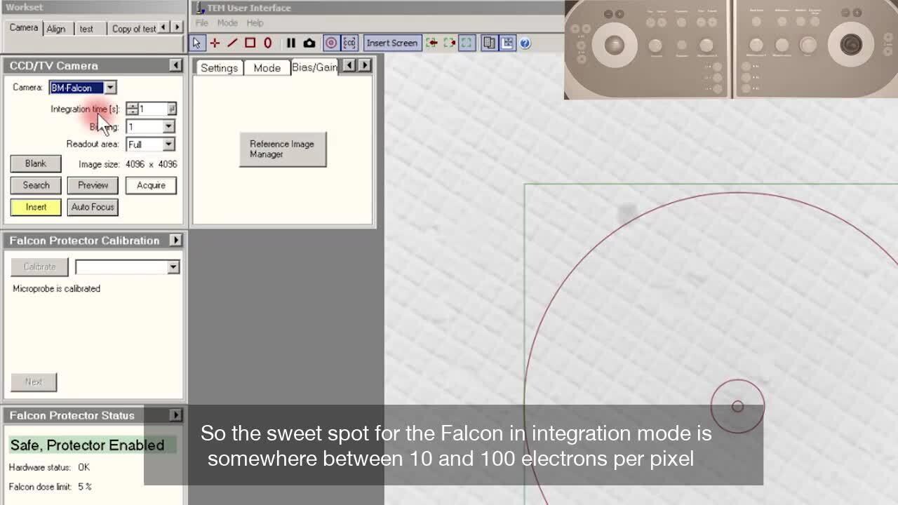Open the Reference Image Manager
Image resolution: width=898 pixels, height=505 pixels.
(282, 149)
